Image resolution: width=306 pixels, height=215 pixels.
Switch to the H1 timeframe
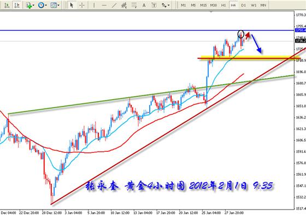223,5
